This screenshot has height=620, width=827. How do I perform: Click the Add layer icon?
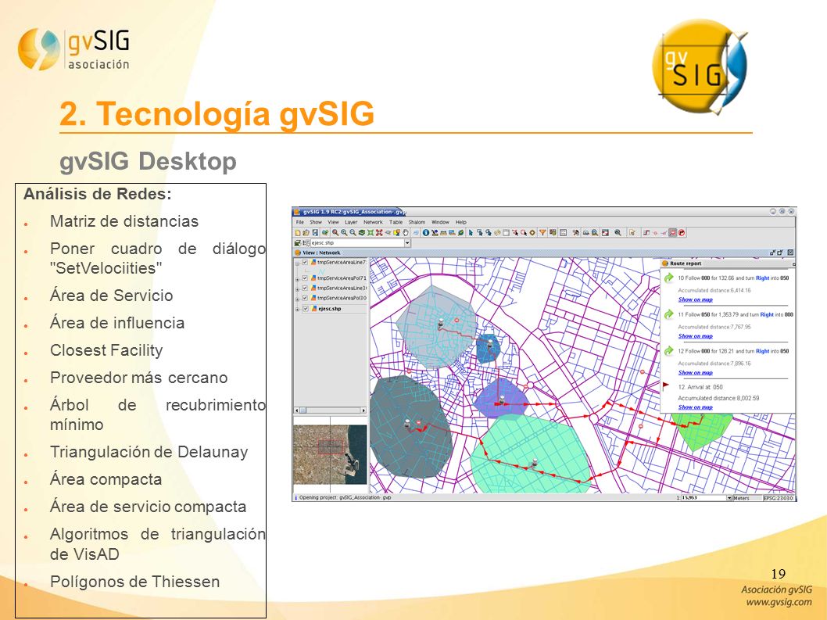click(x=325, y=233)
